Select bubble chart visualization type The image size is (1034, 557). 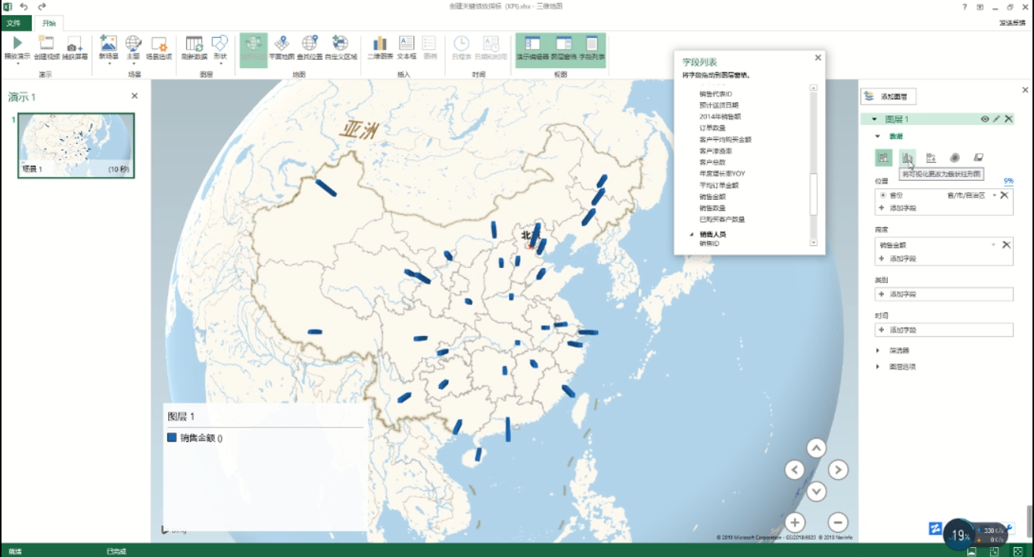[931, 157]
